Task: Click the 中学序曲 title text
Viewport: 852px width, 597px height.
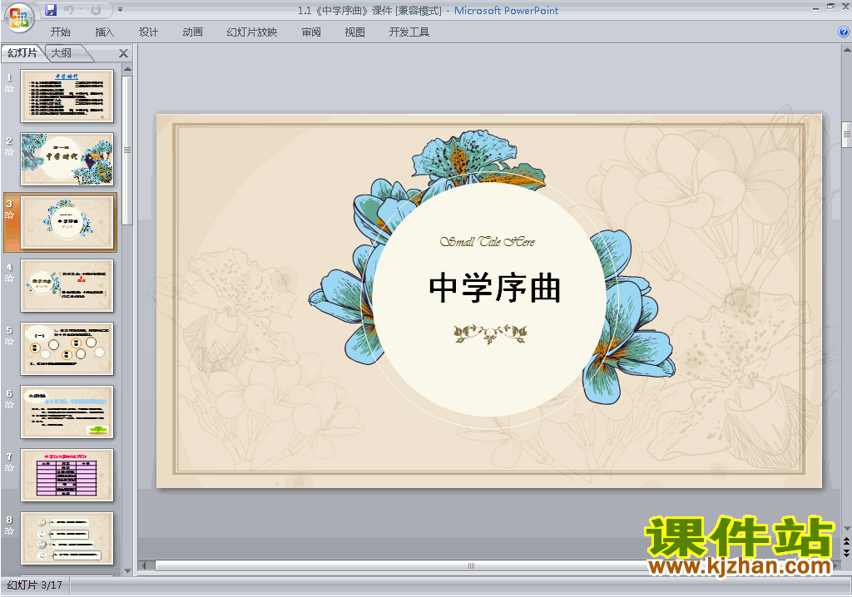Action: tap(494, 288)
